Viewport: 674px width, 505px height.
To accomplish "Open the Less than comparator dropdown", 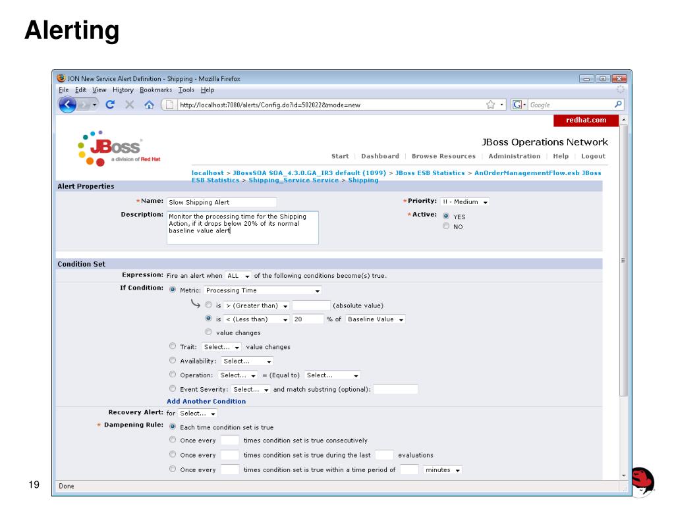I will (x=257, y=319).
